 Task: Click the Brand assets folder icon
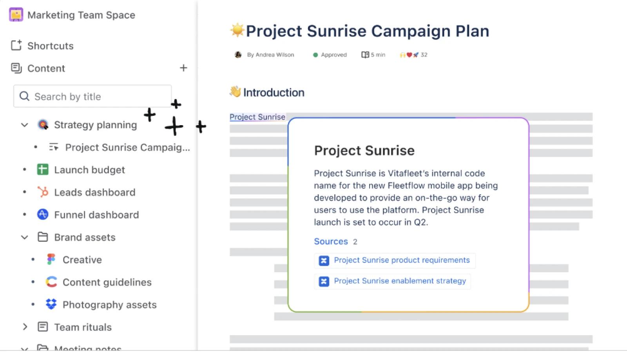click(x=43, y=237)
